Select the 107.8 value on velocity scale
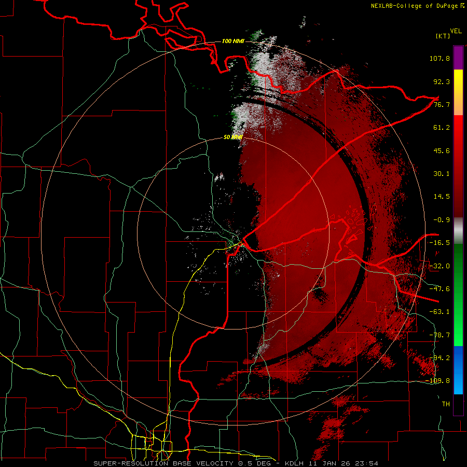 [x=439, y=58]
